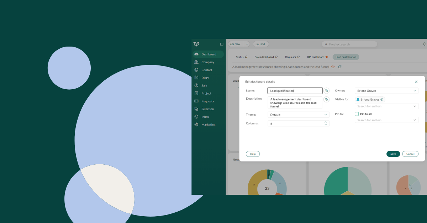Expand the Theme dropdown
Screen dimensions: 427x223
(326, 115)
